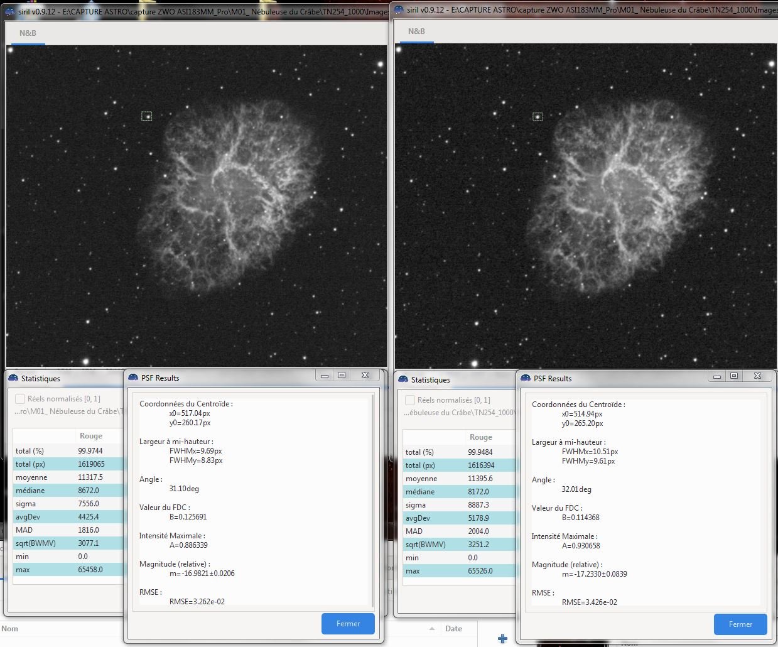Select the total (%) row showing 99.9484
The width and height of the screenshot is (778, 647).
click(x=459, y=452)
